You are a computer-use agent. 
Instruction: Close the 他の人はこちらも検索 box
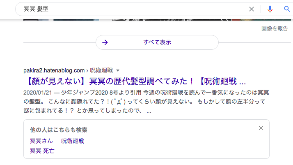(x=261, y=128)
